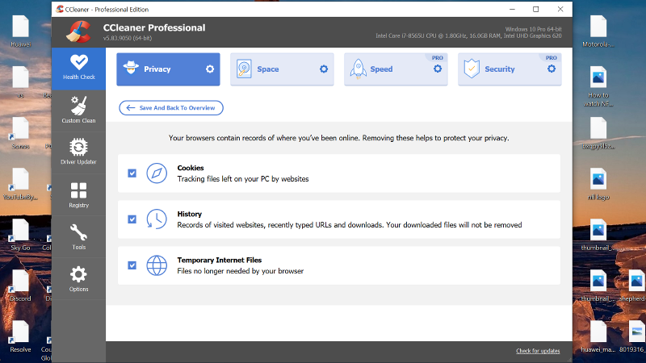Select the YouTubeBy... desktop shortcut

point(21,185)
